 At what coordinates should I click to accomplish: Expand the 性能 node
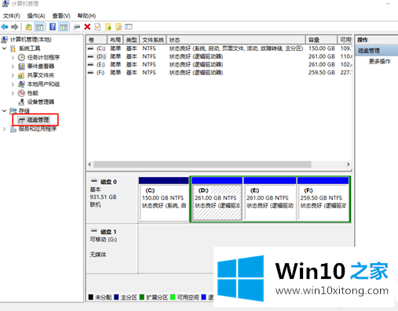[13, 93]
